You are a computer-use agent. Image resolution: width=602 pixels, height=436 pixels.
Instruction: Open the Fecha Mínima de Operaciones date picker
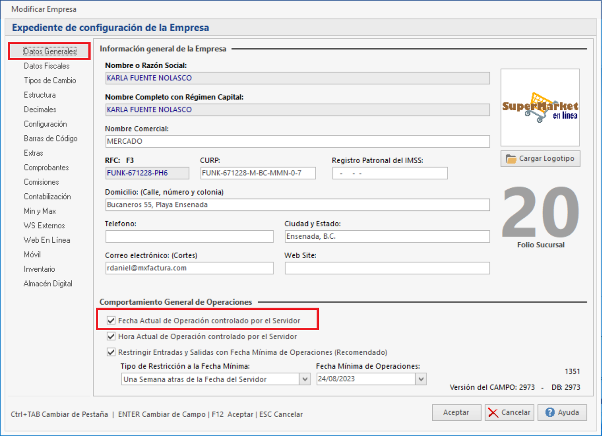point(421,379)
